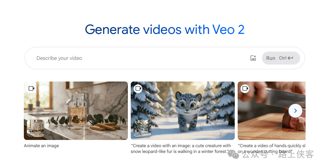The width and height of the screenshot is (324, 167).
Task: Click the Ctrl shortcut label beside Run
Action: [282, 58]
